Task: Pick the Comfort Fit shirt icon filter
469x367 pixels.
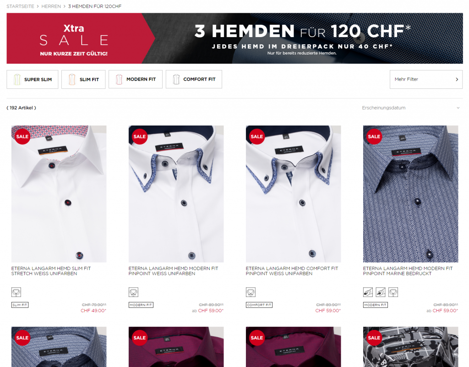Action: [x=194, y=79]
